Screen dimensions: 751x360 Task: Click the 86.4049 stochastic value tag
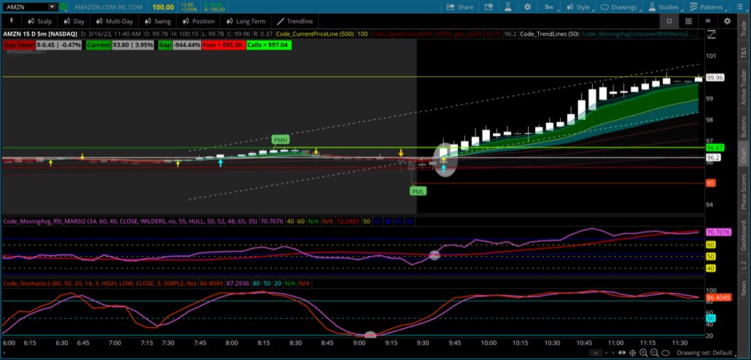click(x=717, y=297)
